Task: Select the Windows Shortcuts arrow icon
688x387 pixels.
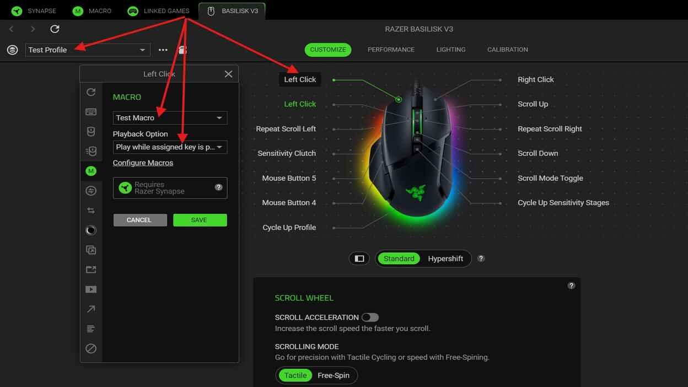Action: pos(91,309)
